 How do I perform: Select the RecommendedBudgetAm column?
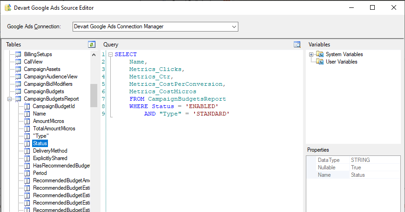coord(61,180)
